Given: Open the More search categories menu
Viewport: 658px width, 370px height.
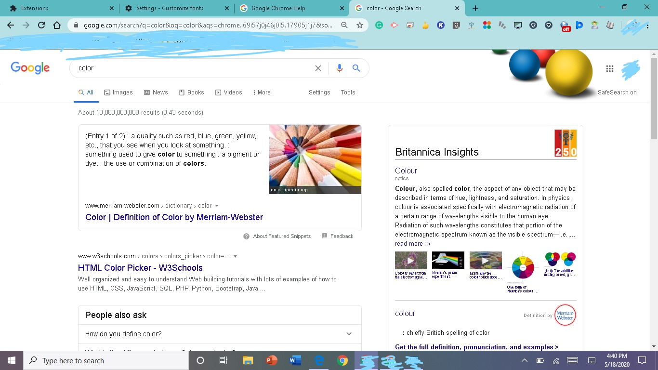Looking at the screenshot, I should click(x=262, y=92).
